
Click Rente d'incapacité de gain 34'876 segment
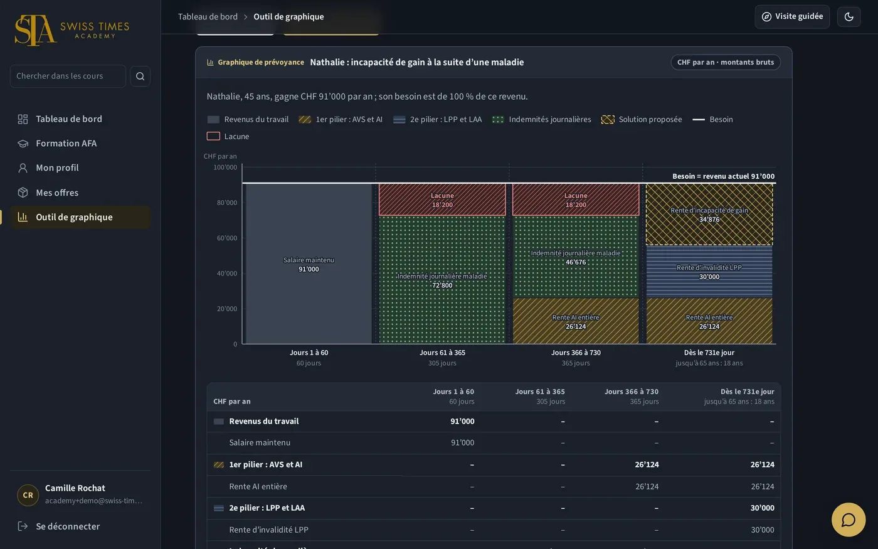point(709,215)
